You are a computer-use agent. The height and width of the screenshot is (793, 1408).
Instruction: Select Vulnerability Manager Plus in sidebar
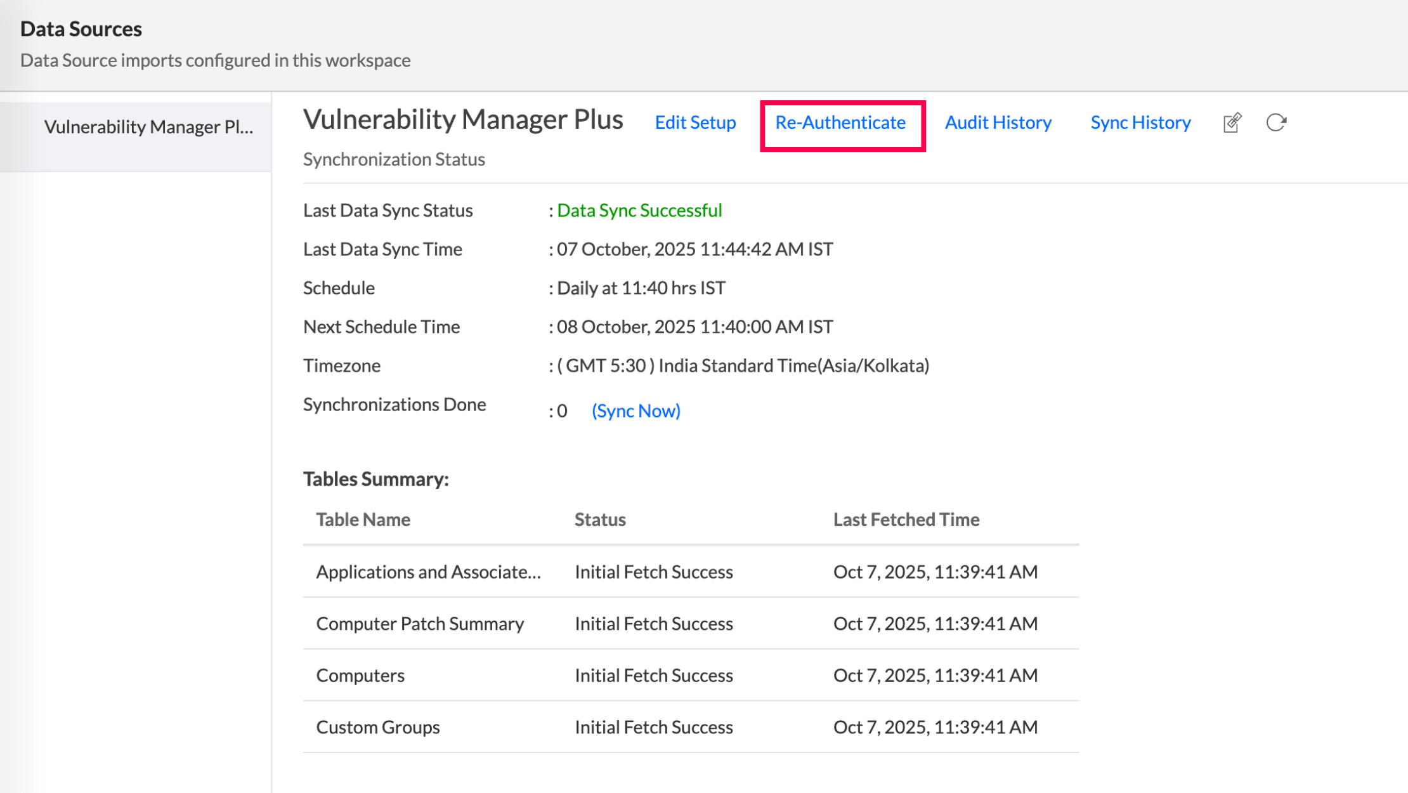coord(148,127)
